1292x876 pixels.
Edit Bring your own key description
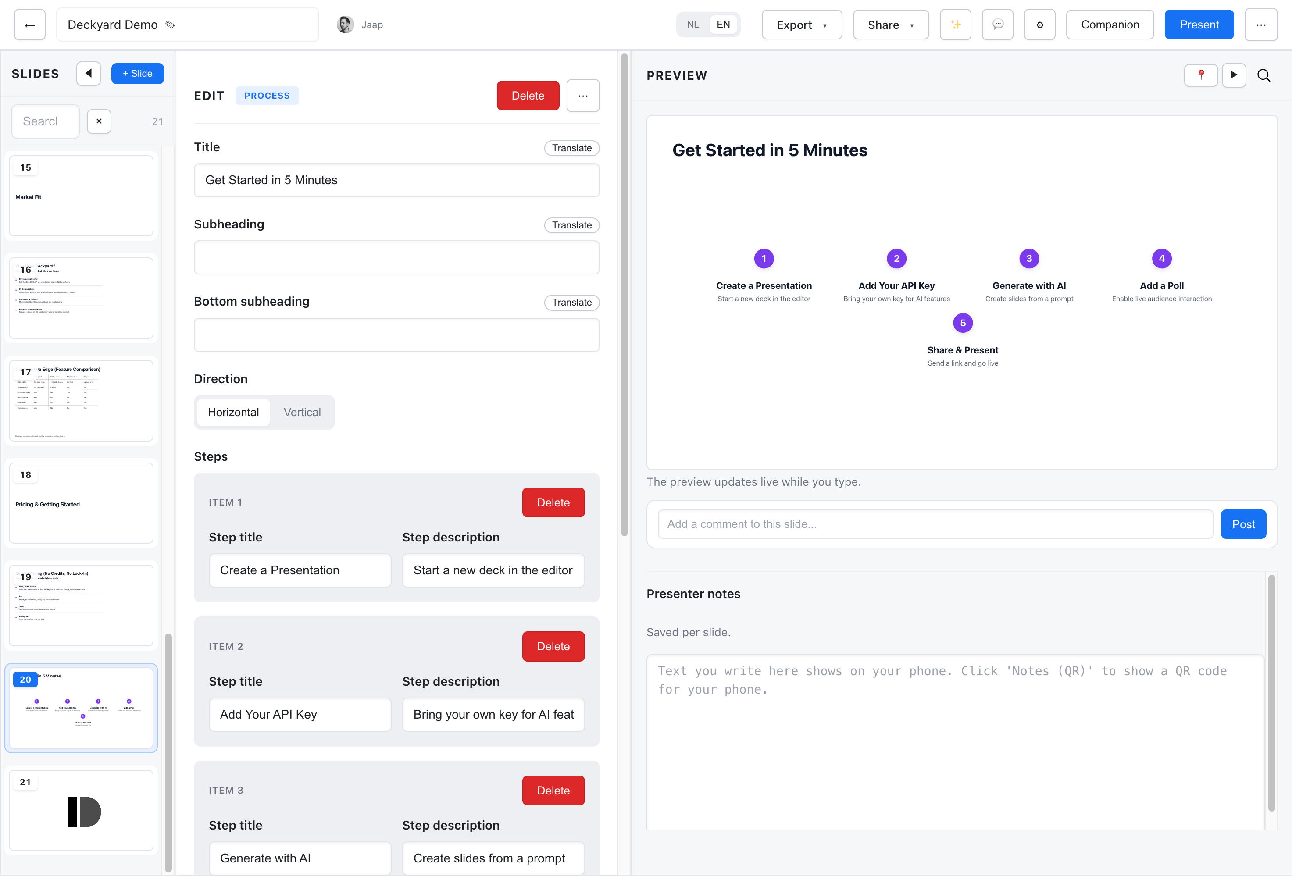click(x=493, y=715)
